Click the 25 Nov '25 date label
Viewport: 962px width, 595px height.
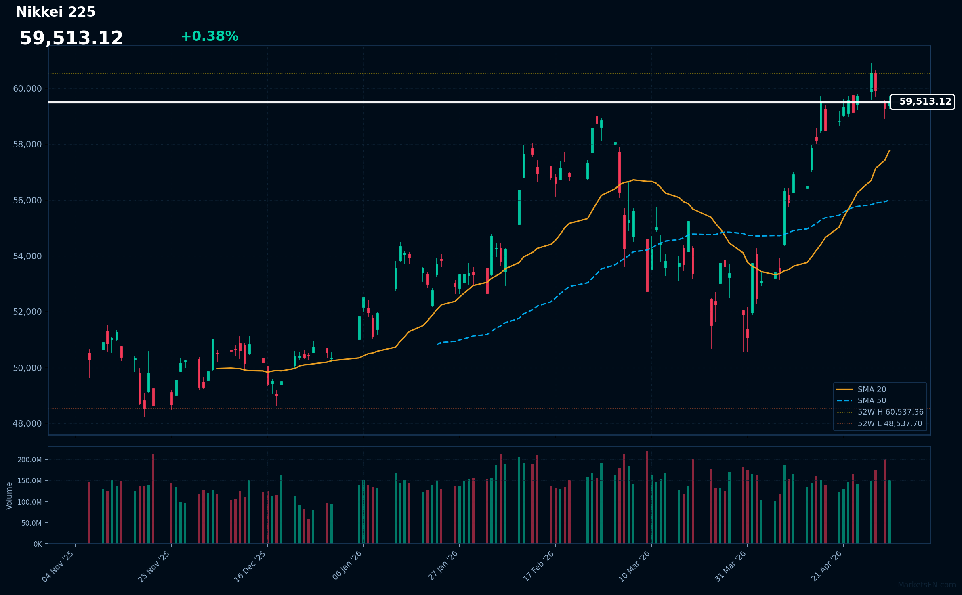pyautogui.click(x=154, y=566)
